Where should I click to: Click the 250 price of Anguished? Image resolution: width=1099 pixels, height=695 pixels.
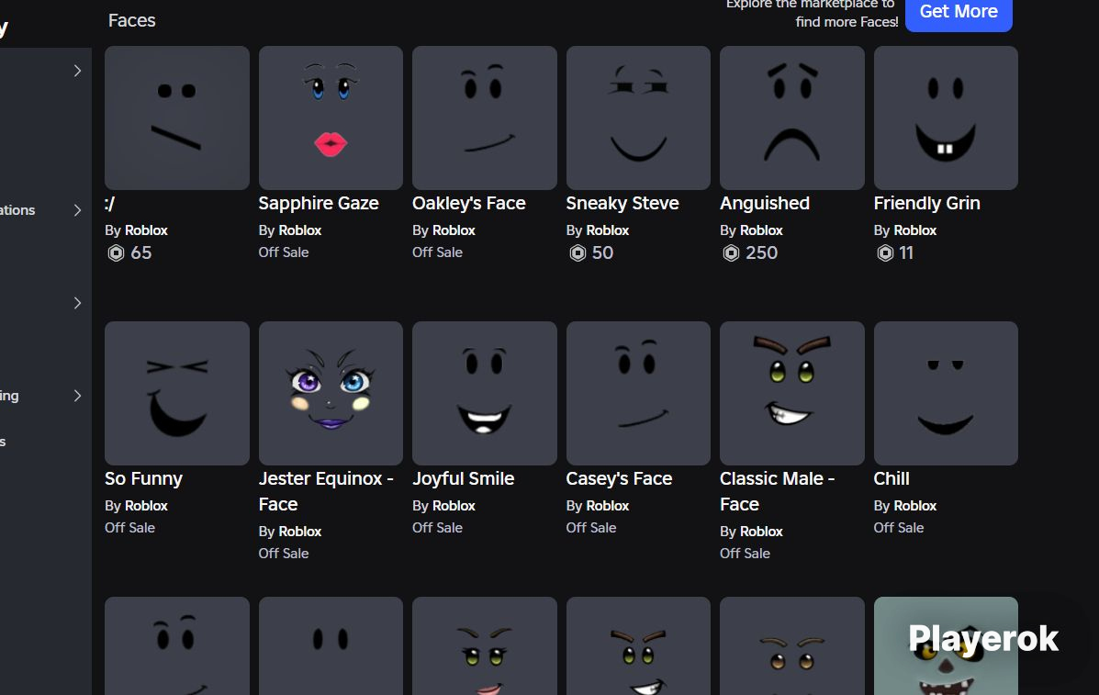(762, 252)
